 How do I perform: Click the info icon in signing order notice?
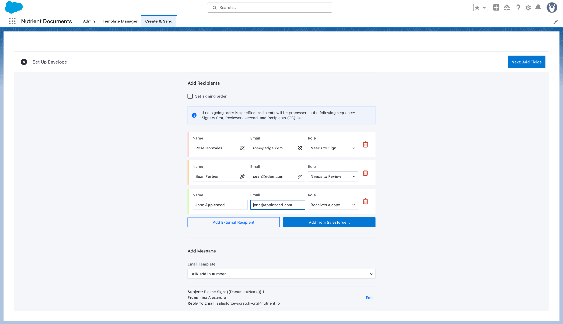[x=194, y=115]
